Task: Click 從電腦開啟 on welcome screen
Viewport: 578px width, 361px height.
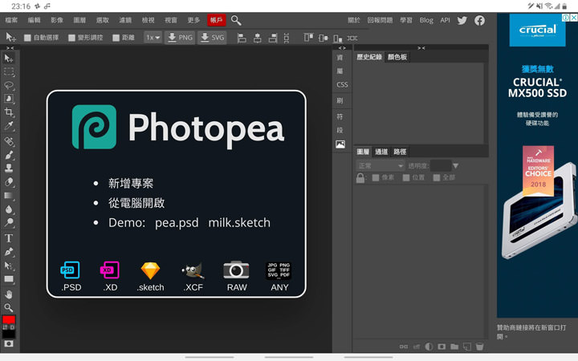Action: pyautogui.click(x=136, y=203)
